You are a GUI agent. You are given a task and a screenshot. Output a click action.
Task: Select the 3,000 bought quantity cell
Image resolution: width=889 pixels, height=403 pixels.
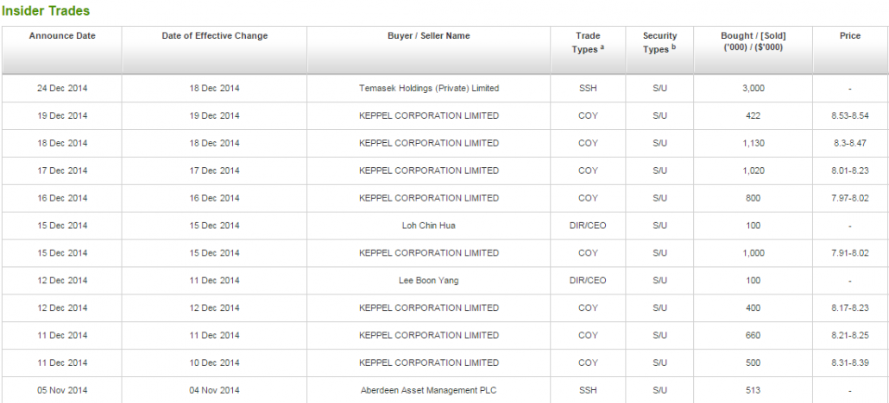pyautogui.click(x=753, y=89)
